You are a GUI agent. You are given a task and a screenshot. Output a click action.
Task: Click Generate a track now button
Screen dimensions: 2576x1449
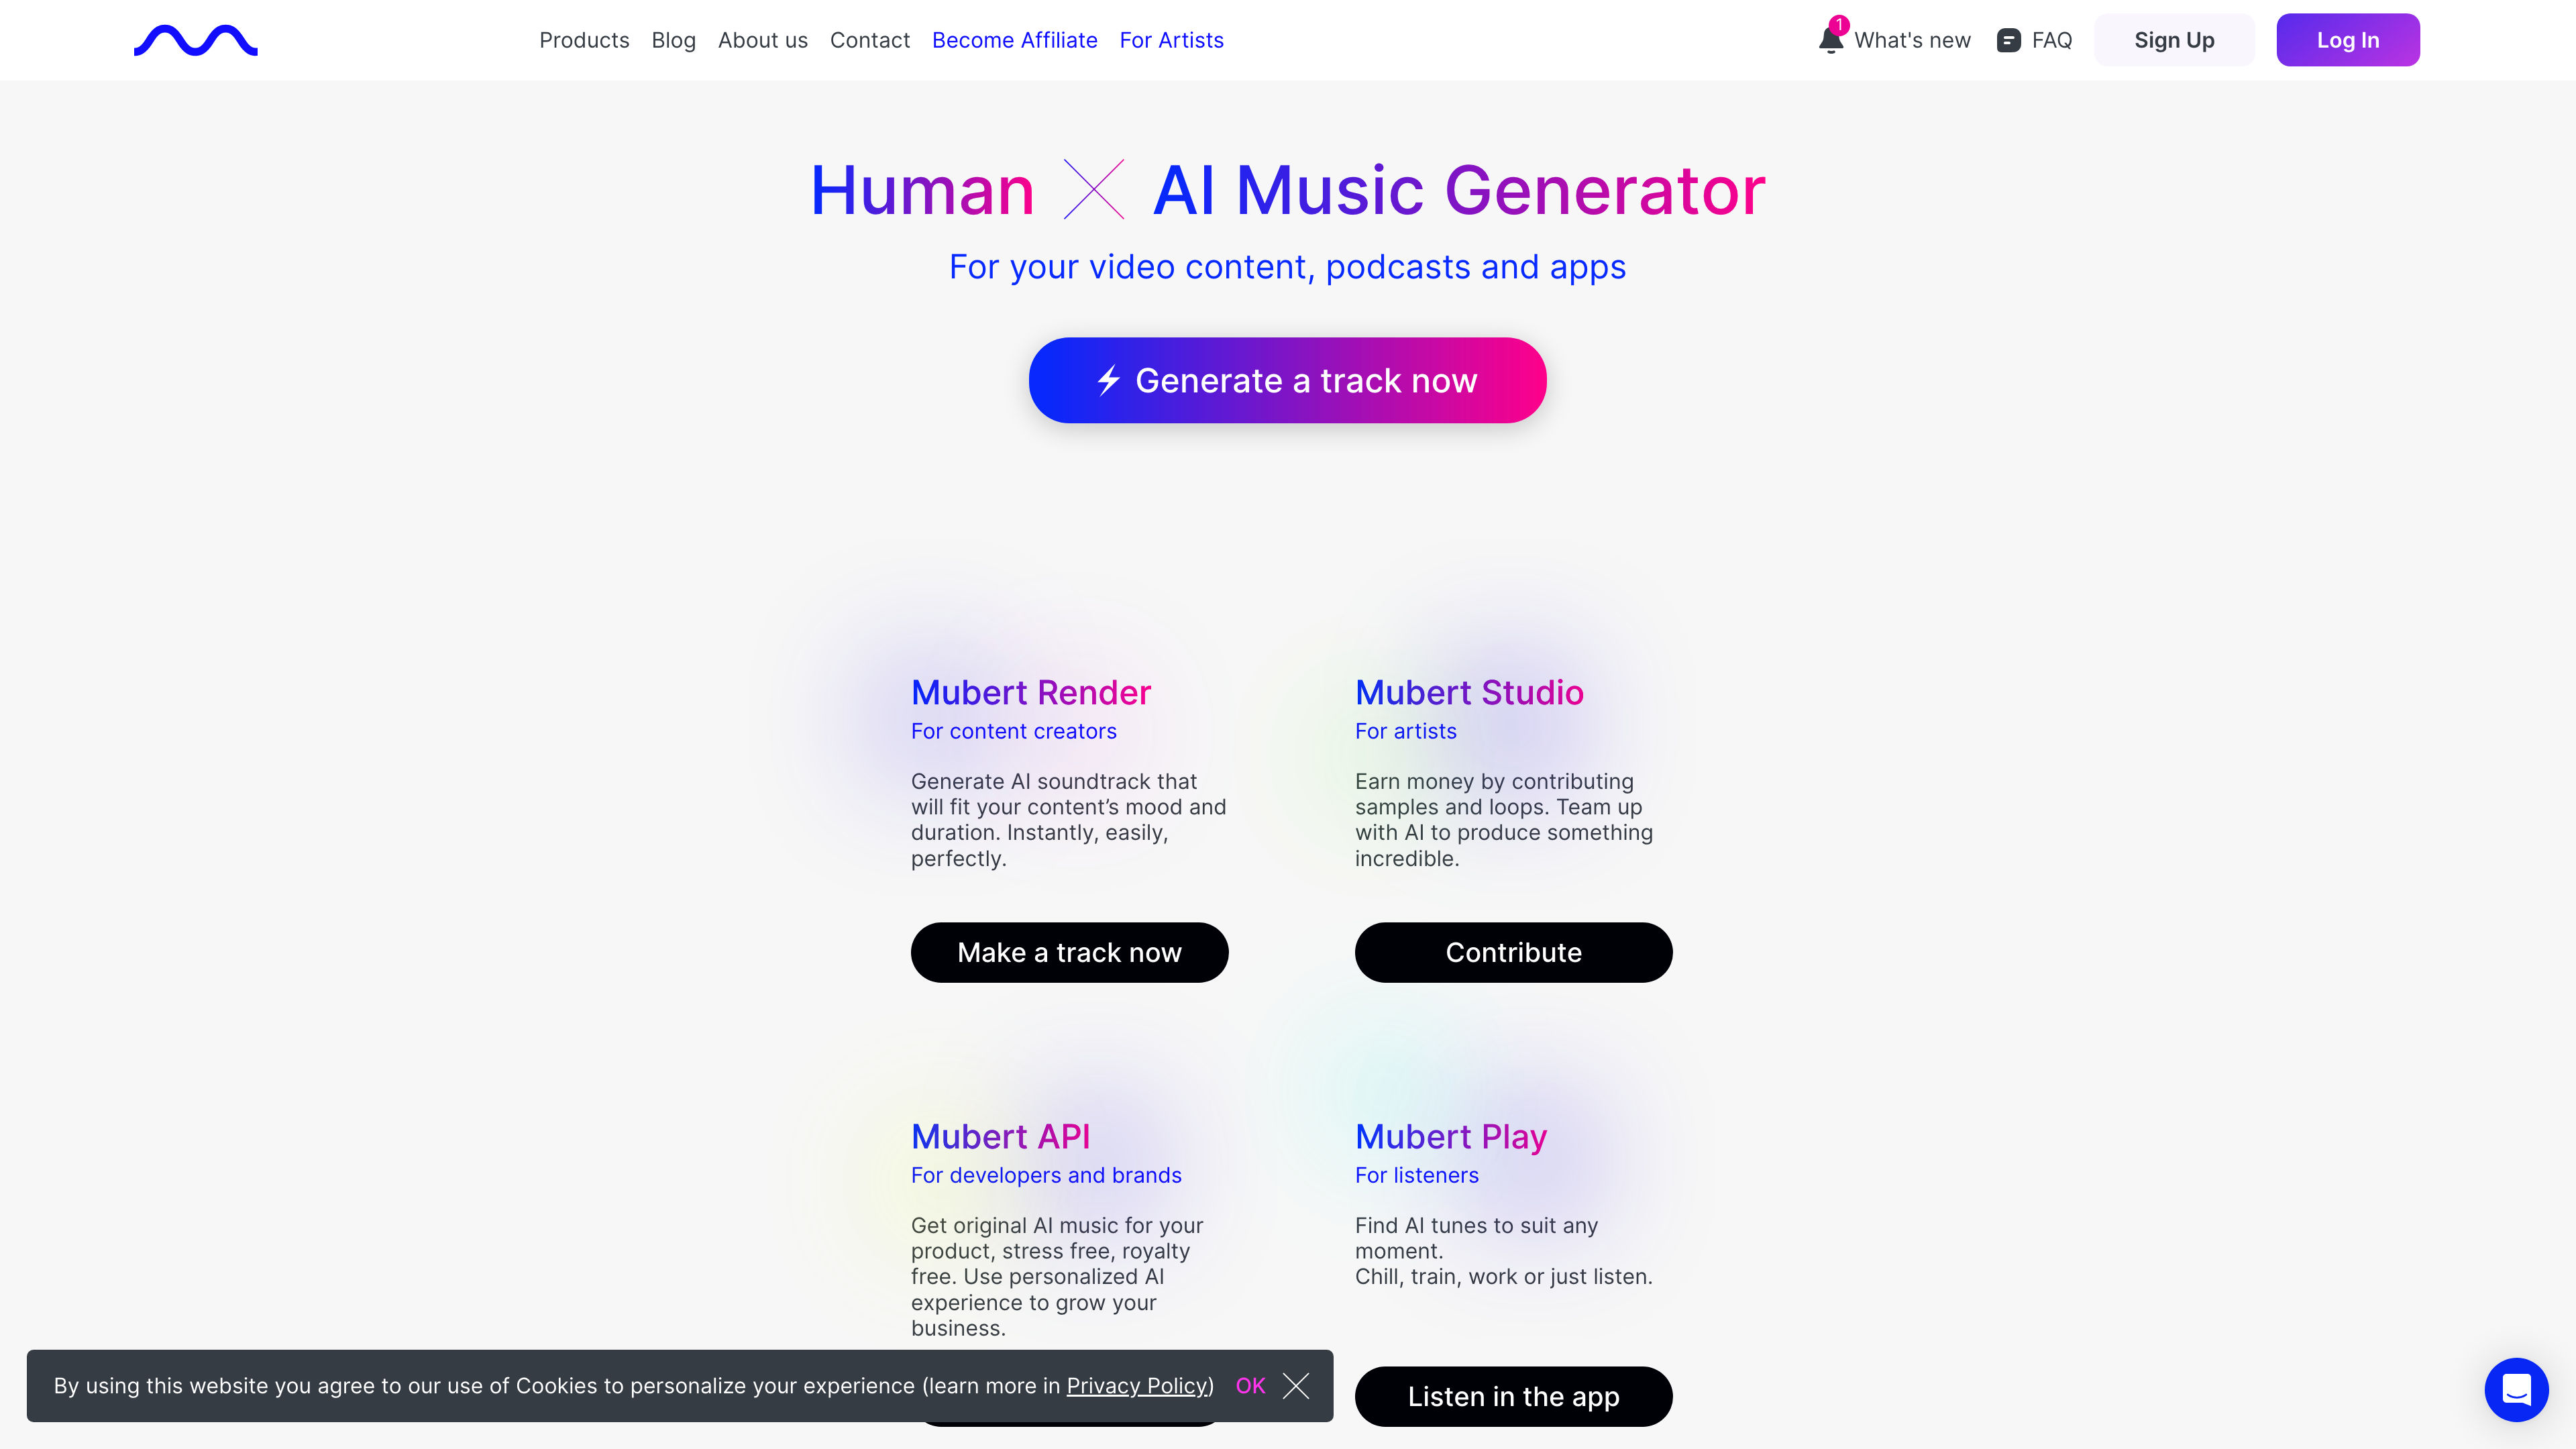coord(1288,378)
